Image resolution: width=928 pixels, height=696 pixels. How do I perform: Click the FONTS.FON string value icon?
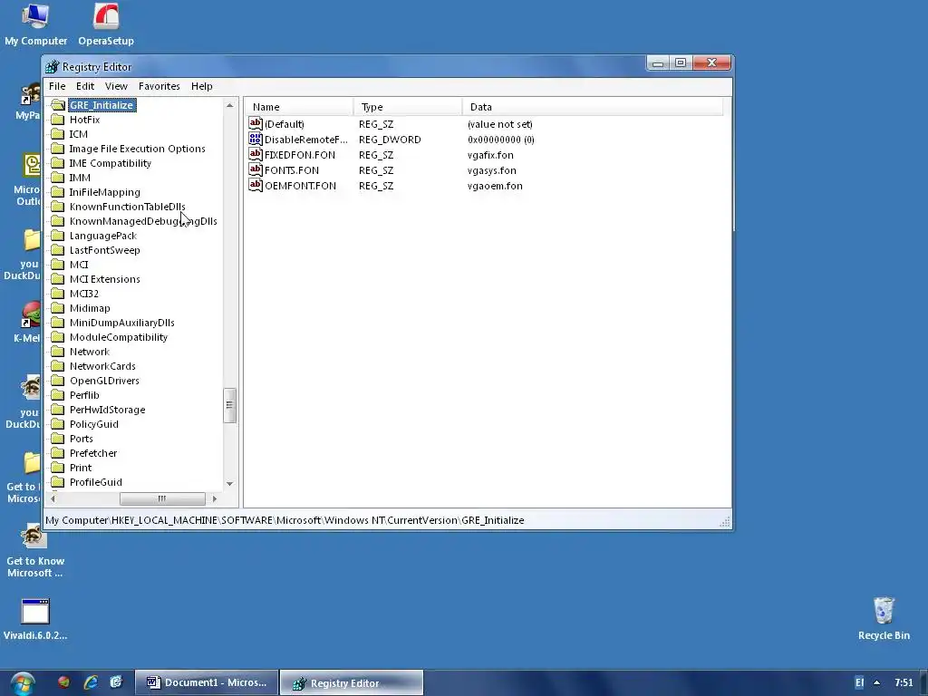click(255, 169)
